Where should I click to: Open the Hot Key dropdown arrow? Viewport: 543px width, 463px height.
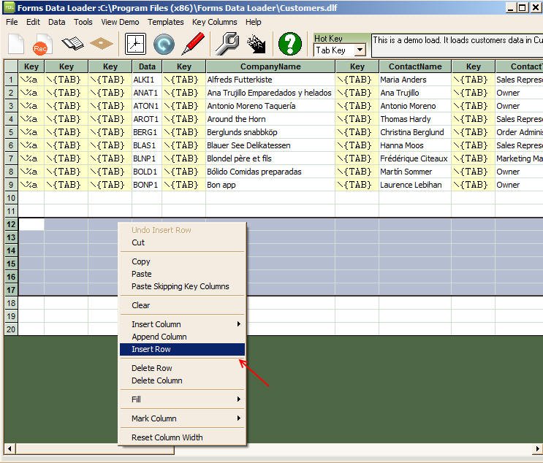(360, 50)
